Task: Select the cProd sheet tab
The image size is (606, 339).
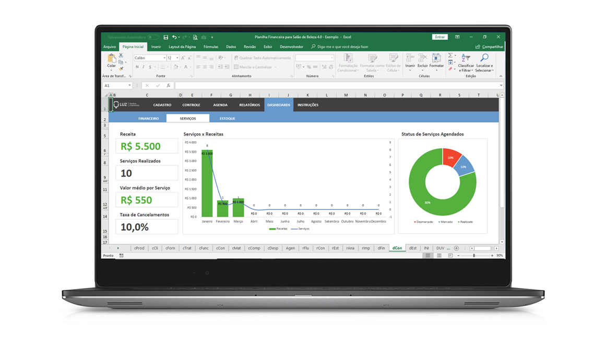Action: pos(139,248)
